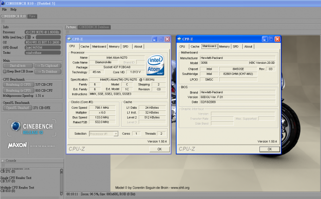The width and height of the screenshot is (321, 199).
Task: Click the Console checkbox icon
Action: (x=3, y=161)
